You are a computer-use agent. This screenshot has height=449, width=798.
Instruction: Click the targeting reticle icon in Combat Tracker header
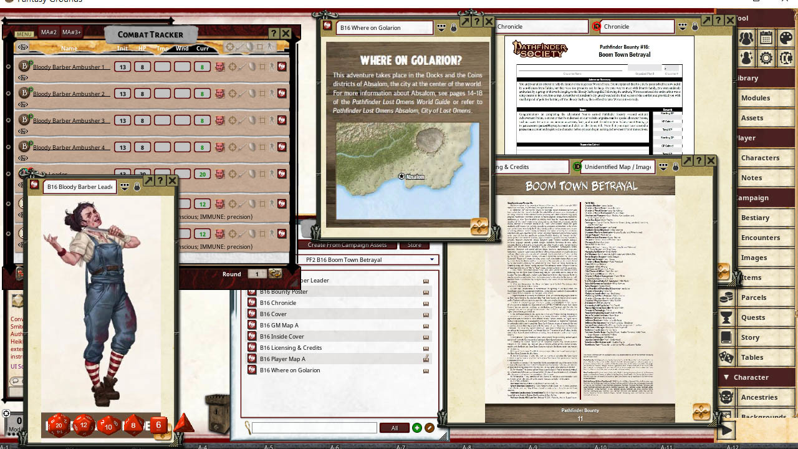click(229, 47)
